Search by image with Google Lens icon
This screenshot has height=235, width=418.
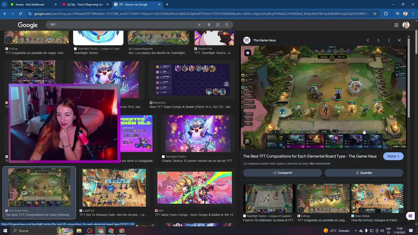[217, 25]
